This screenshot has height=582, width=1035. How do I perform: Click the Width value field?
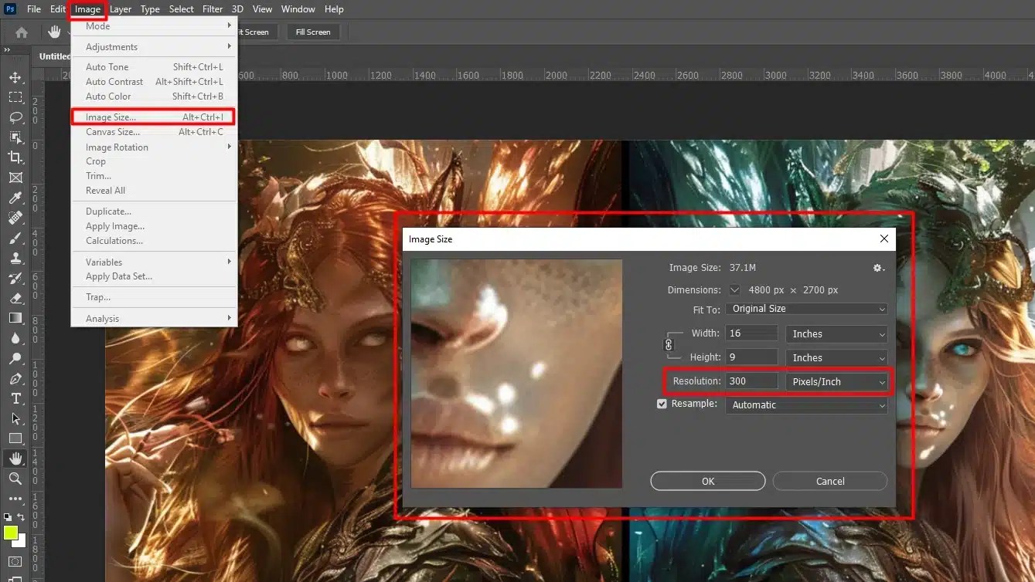coord(751,333)
